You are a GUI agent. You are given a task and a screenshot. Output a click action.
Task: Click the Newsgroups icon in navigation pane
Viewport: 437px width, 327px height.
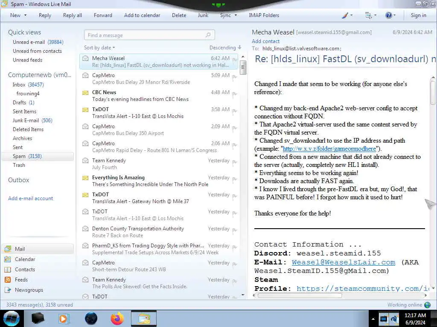click(x=8, y=290)
